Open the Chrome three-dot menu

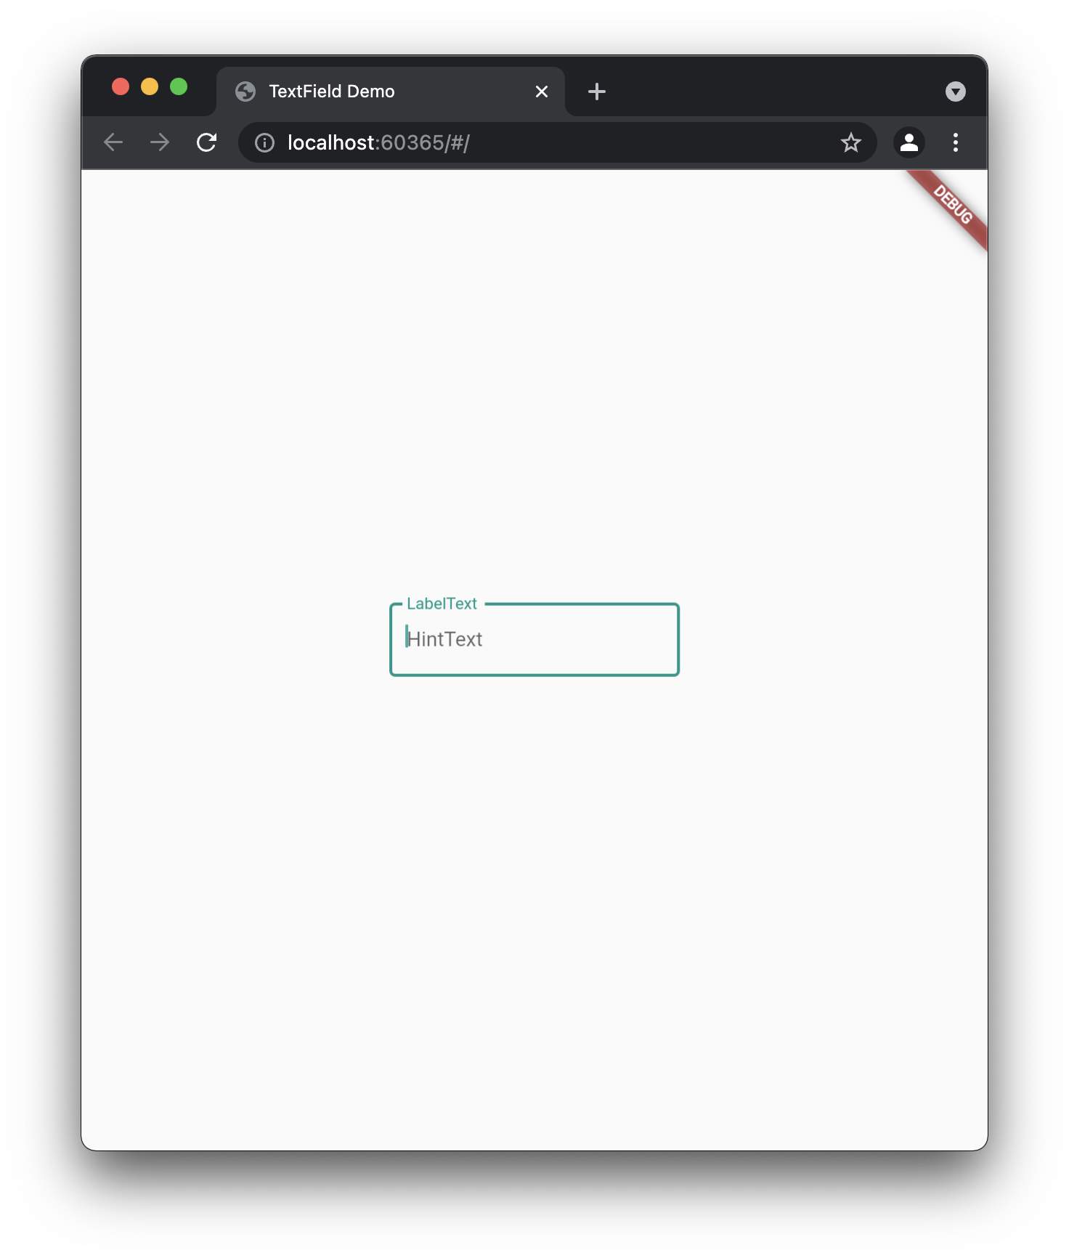tap(956, 142)
